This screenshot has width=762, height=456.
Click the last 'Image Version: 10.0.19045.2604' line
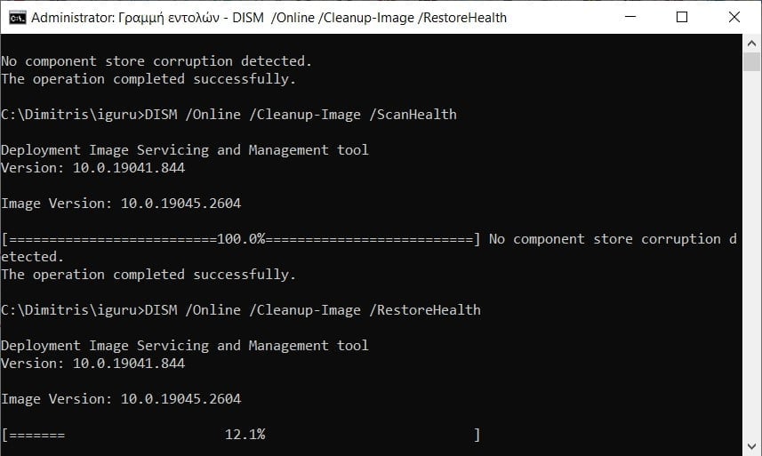[x=121, y=399]
